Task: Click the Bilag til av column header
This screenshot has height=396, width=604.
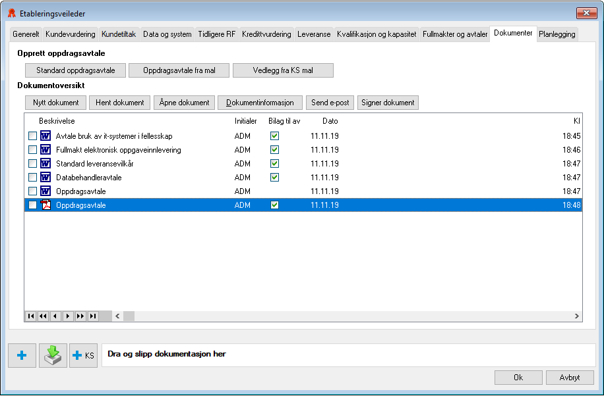Action: click(284, 121)
